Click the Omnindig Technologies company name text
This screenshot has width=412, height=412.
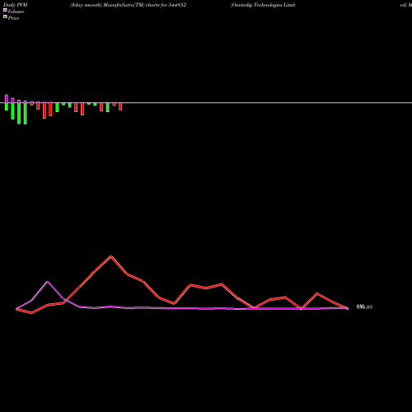click(263, 5)
